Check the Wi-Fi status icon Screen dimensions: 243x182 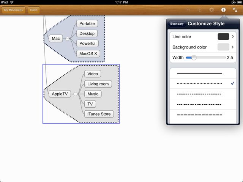coord(12,2)
